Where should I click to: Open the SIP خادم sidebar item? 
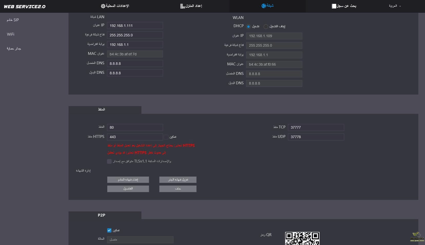click(13, 20)
